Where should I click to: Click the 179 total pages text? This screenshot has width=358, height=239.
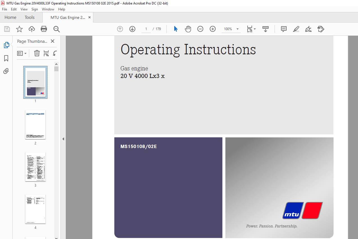[158, 29]
